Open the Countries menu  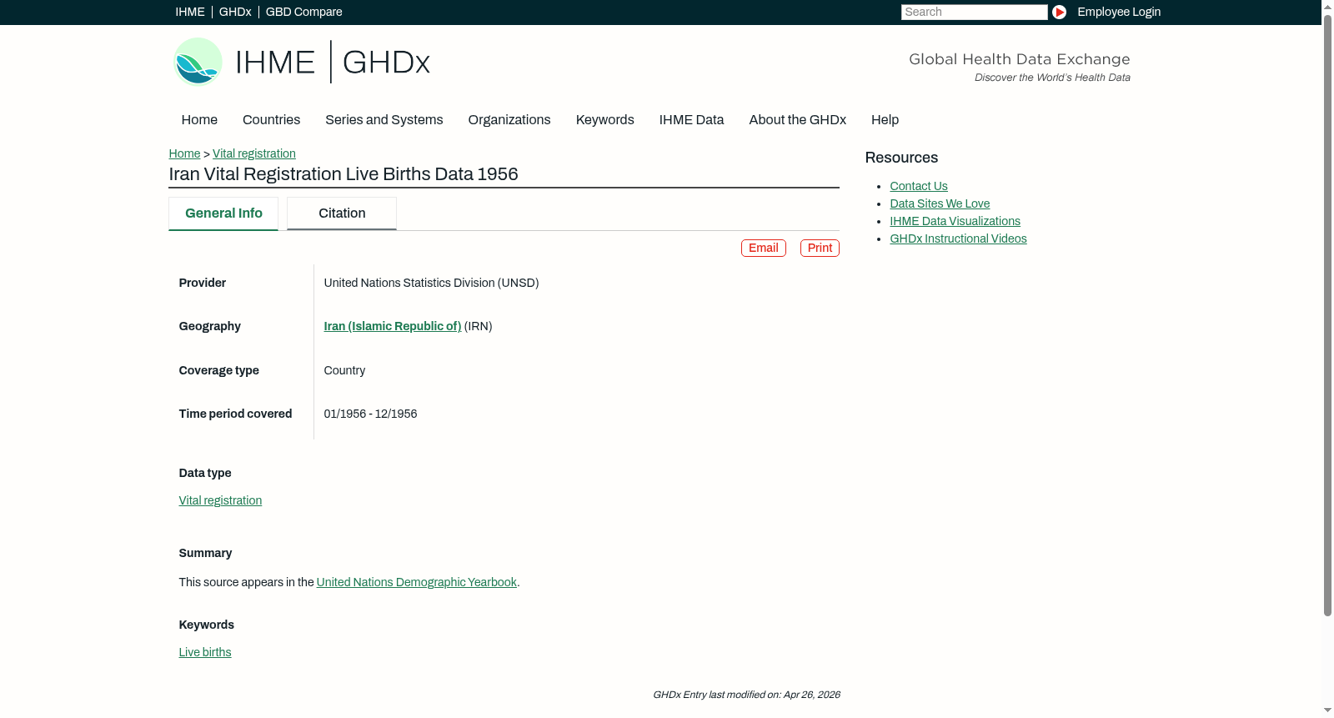pyautogui.click(x=271, y=120)
